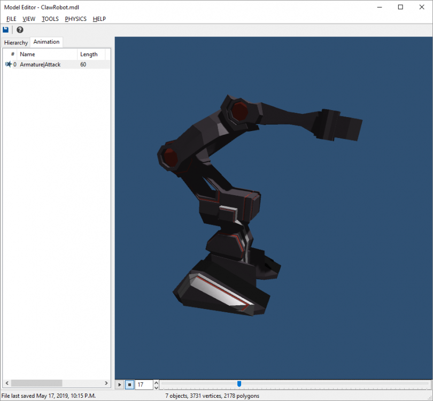The width and height of the screenshot is (433, 401).
Task: Click the frame number input field
Action: coord(144,384)
